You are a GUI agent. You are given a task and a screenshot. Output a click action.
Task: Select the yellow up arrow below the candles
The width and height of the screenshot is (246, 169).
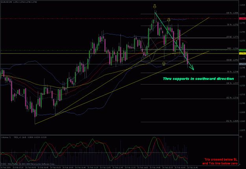coord(164,64)
